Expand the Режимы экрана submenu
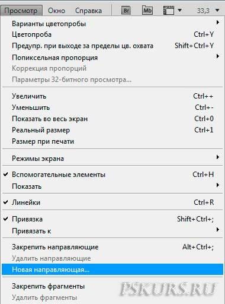The width and height of the screenshot is (225, 304). [x=112, y=159]
